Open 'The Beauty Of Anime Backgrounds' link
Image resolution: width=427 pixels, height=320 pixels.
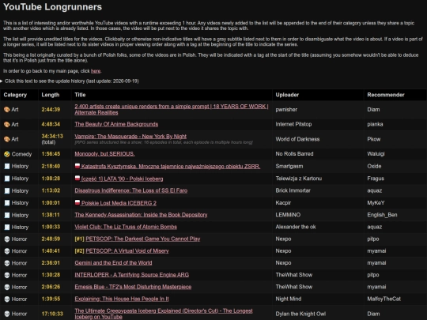tap(116, 124)
